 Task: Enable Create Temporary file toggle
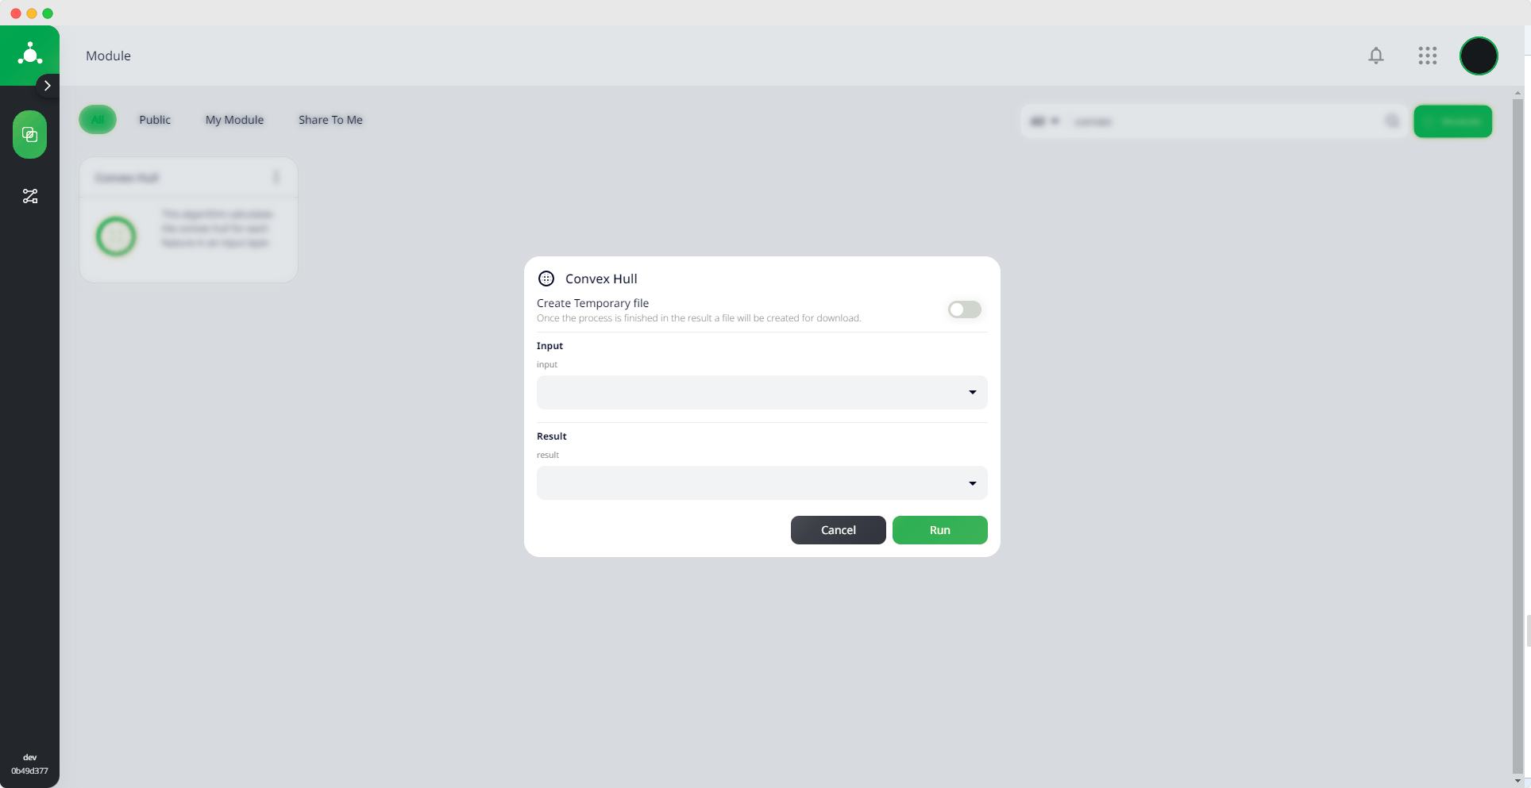pos(965,309)
